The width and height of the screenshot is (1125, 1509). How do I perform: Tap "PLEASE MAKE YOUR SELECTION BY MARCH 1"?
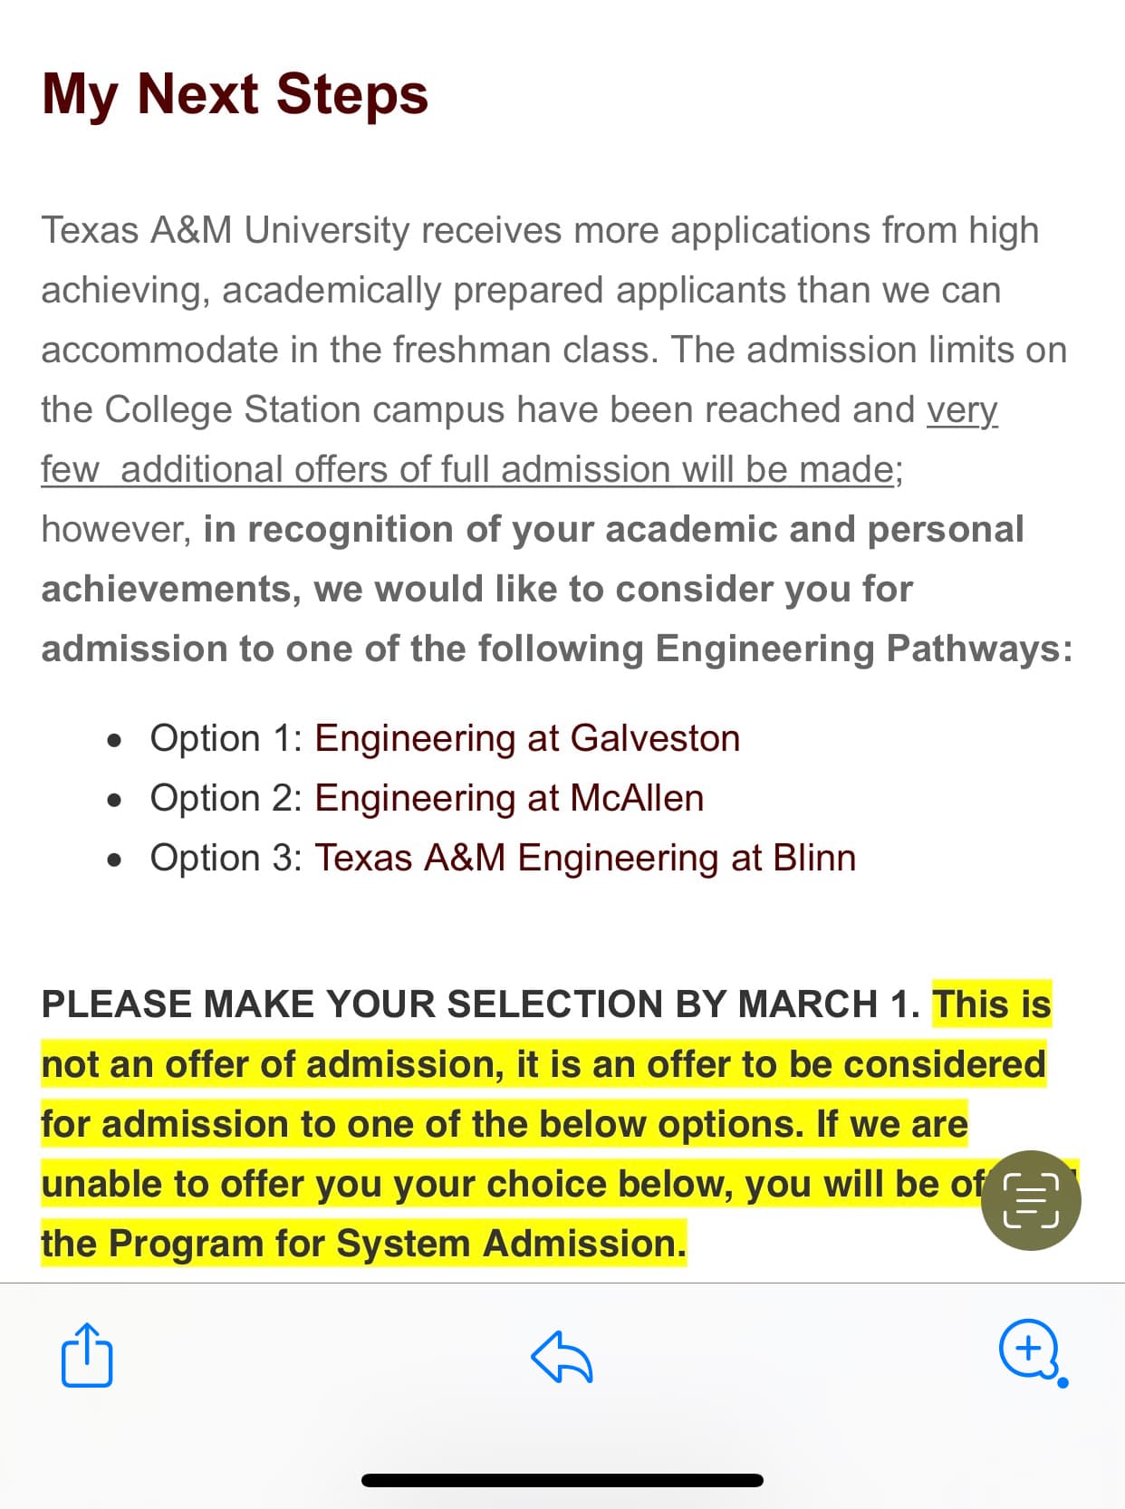click(x=480, y=1004)
